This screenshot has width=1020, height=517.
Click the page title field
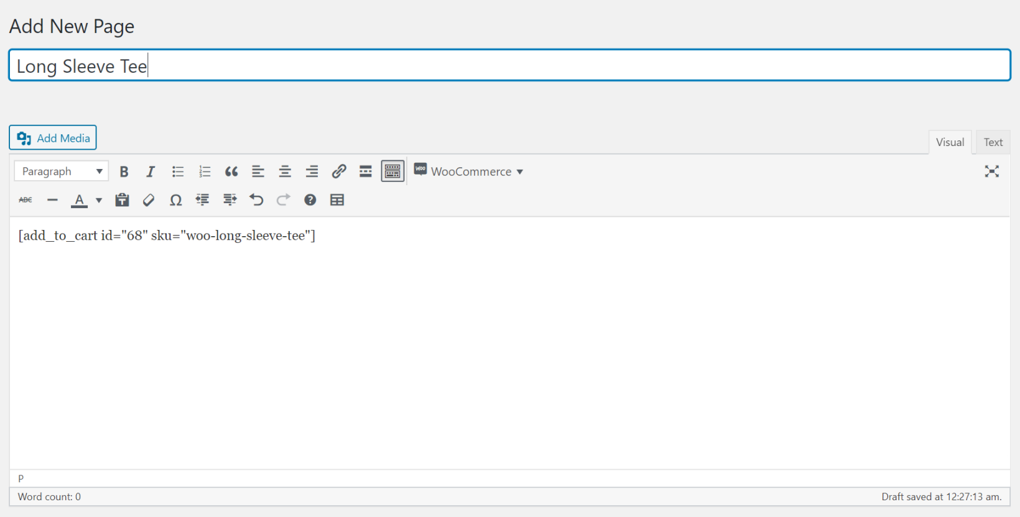[509, 66]
